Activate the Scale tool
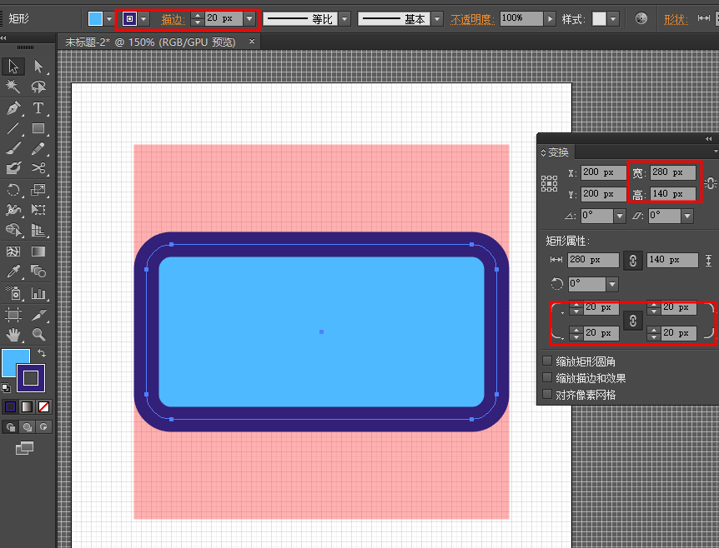The height and width of the screenshot is (548, 719). click(x=38, y=190)
